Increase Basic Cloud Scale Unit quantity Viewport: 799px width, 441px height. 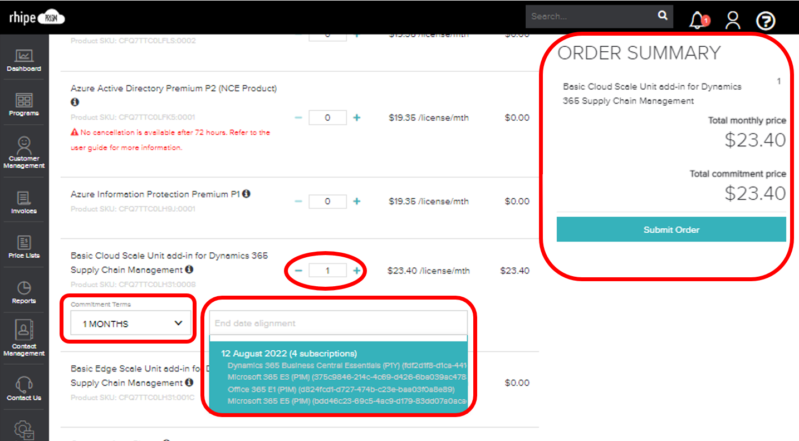point(357,271)
